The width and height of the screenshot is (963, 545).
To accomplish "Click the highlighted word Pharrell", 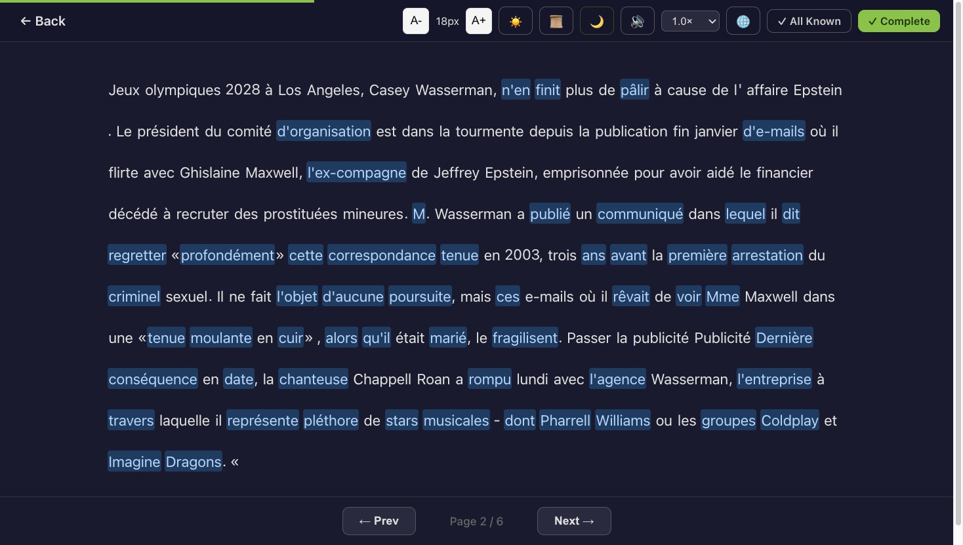I will (x=565, y=420).
